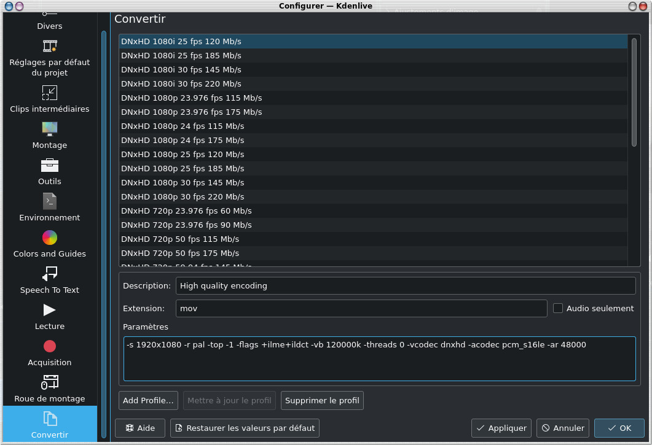Enable the Audio seulement checkbox
Viewport: 652px width, 445px height.
pos(558,308)
